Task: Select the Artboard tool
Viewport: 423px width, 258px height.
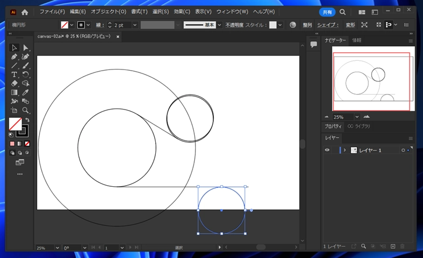Action: [x=14, y=110]
